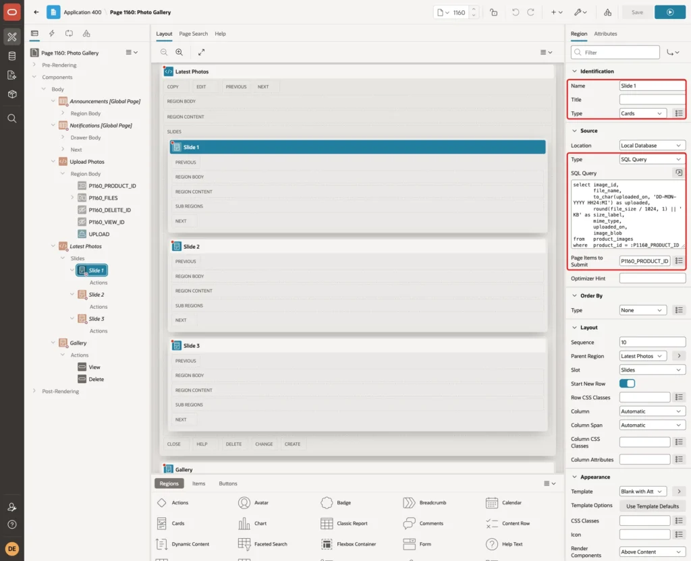This screenshot has height=561, width=691.
Task: Collapse the Appearance section
Action: (574, 477)
